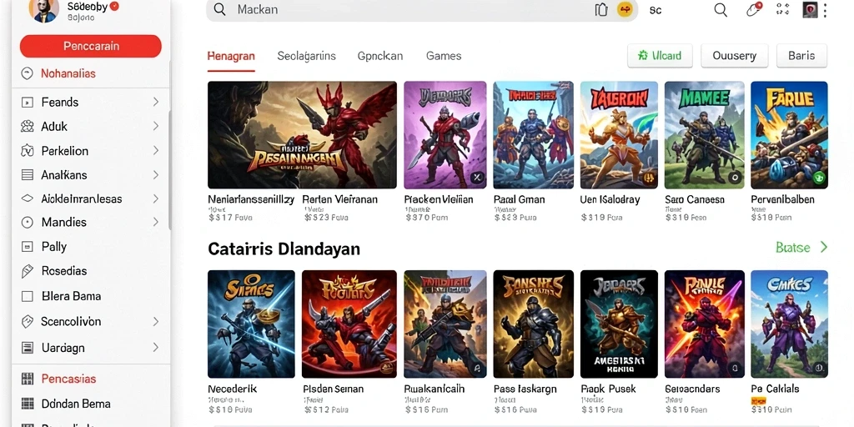Click inside the Mackan search field
854x427 pixels.
coord(422,10)
